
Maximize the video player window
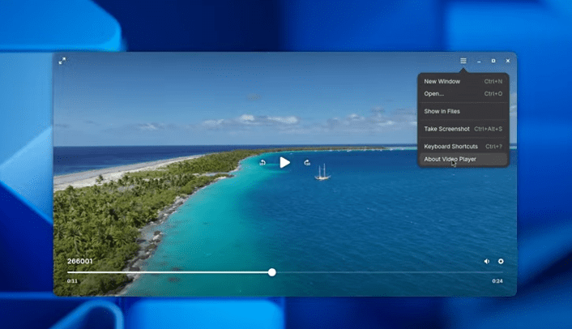pyautogui.click(x=493, y=61)
